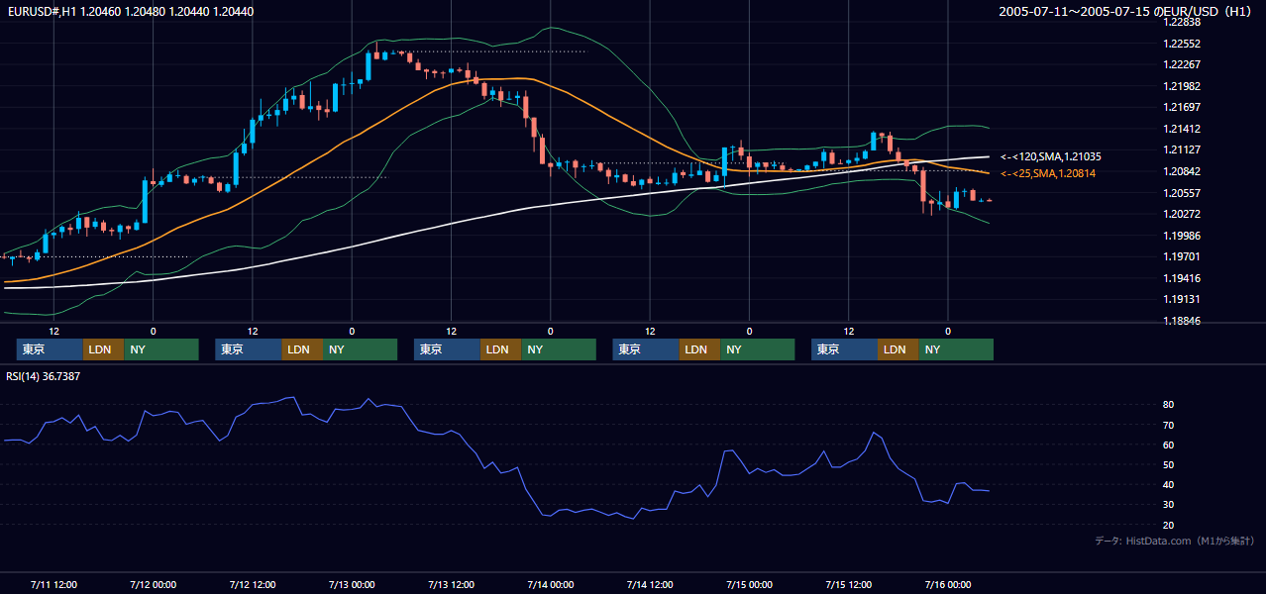Click the 7/11 12:00 date label
The height and width of the screenshot is (594, 1266).
(53, 584)
